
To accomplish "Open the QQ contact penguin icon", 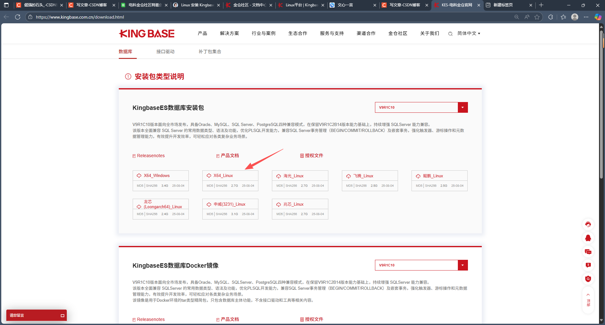I will click(588, 238).
